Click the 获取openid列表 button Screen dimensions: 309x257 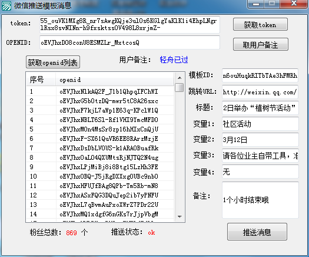tap(53, 62)
